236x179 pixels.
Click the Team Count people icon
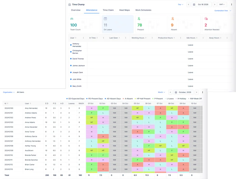tap(72, 19)
